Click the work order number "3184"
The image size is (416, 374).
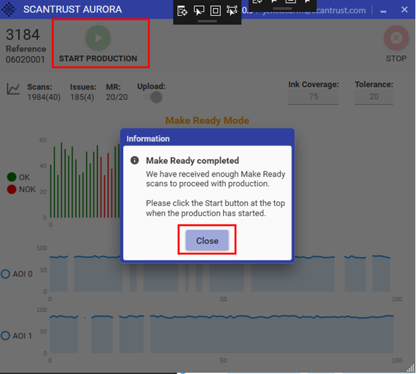23,35
